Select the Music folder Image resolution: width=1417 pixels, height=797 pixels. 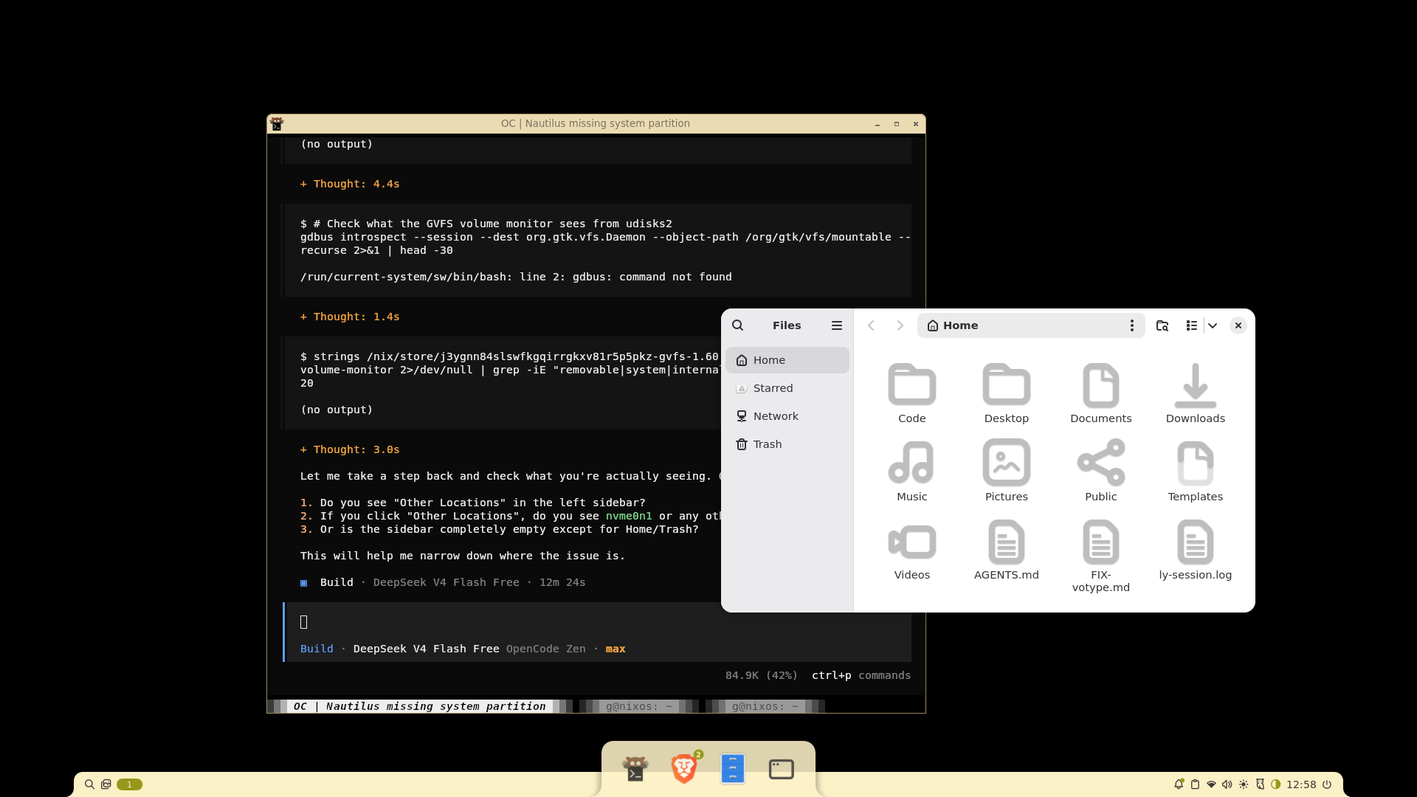tap(911, 471)
